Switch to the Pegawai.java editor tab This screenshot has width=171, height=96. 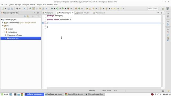[x=100, y=13]
